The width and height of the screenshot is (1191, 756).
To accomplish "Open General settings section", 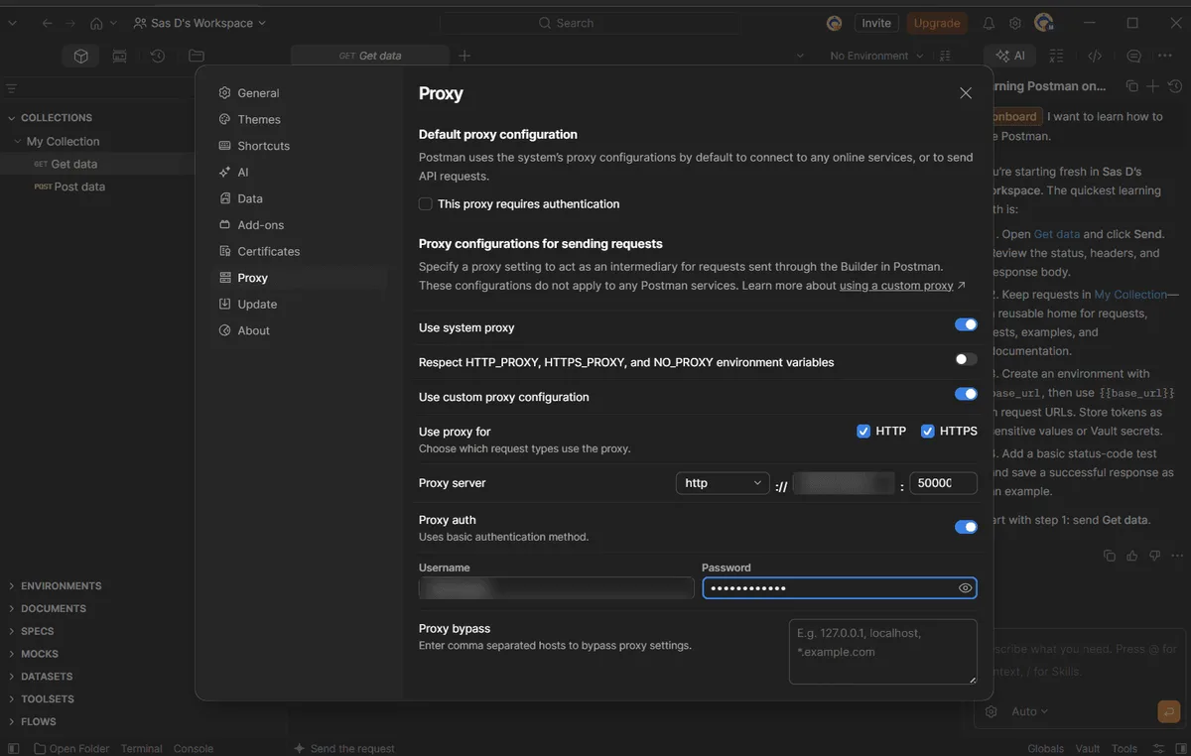I will click(x=258, y=93).
